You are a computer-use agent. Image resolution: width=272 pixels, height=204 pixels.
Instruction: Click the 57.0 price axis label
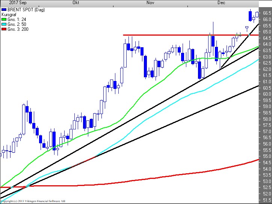tap(267, 132)
